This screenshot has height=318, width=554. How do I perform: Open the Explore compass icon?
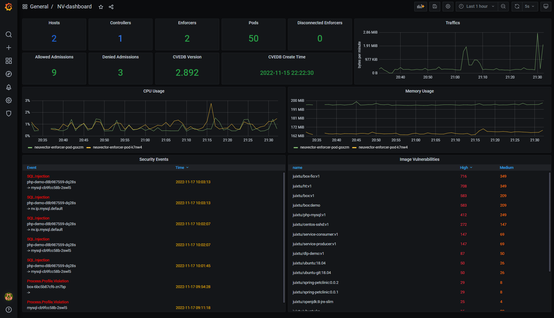tap(9, 74)
